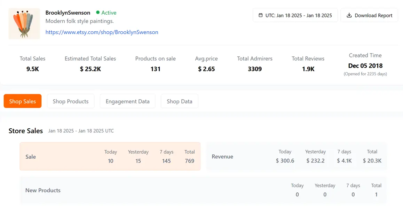The width and height of the screenshot is (403, 208).
Task: Open the Engagement Data tab
Action: tap(127, 101)
